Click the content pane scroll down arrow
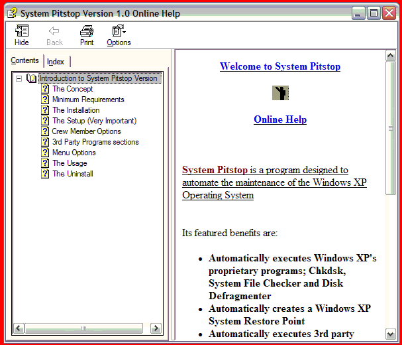This screenshot has width=402, height=345. coord(390,334)
